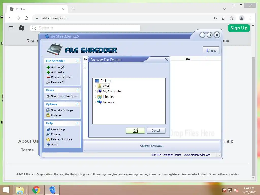Select the Network globe icon
This screenshot has width=260, height=195.
[x=100, y=102]
